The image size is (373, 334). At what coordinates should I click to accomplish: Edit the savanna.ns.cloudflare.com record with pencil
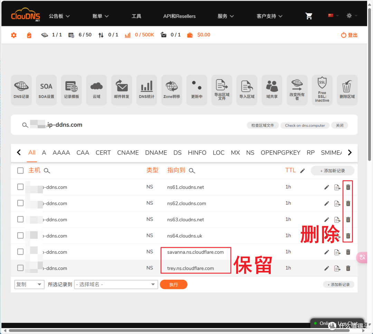(x=327, y=252)
